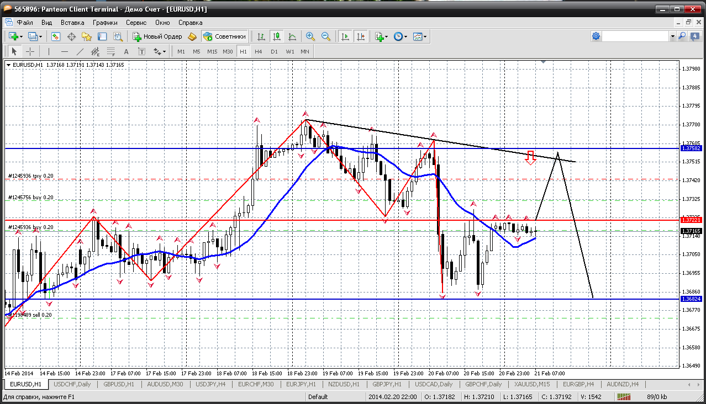This screenshot has height=404, width=706.
Task: Switch chart to bar chart icon
Action: [261, 36]
